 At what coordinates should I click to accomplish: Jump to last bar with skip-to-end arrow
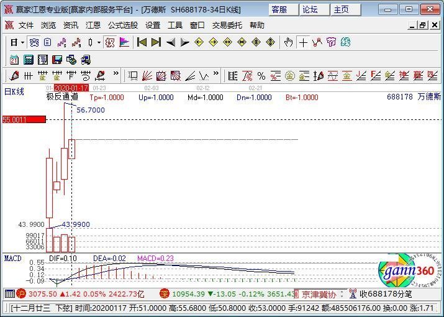(156, 42)
